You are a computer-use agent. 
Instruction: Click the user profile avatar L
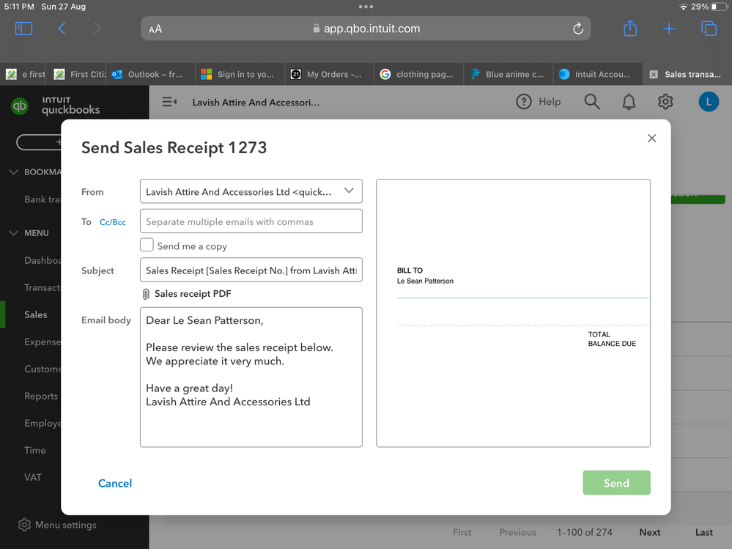(x=709, y=102)
